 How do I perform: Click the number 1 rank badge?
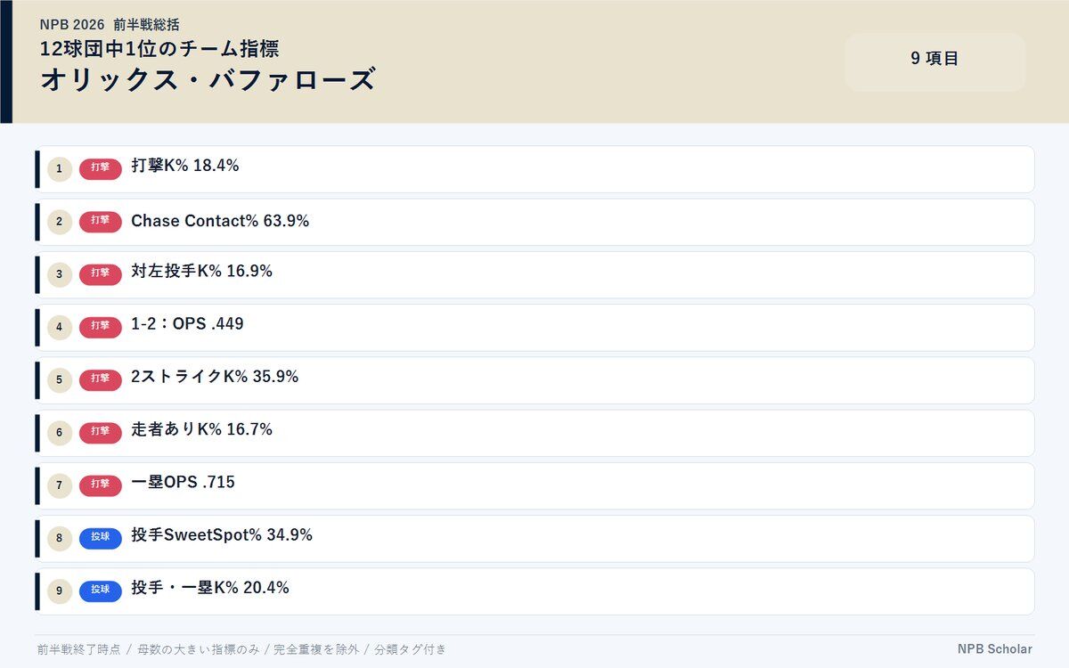[x=59, y=169]
